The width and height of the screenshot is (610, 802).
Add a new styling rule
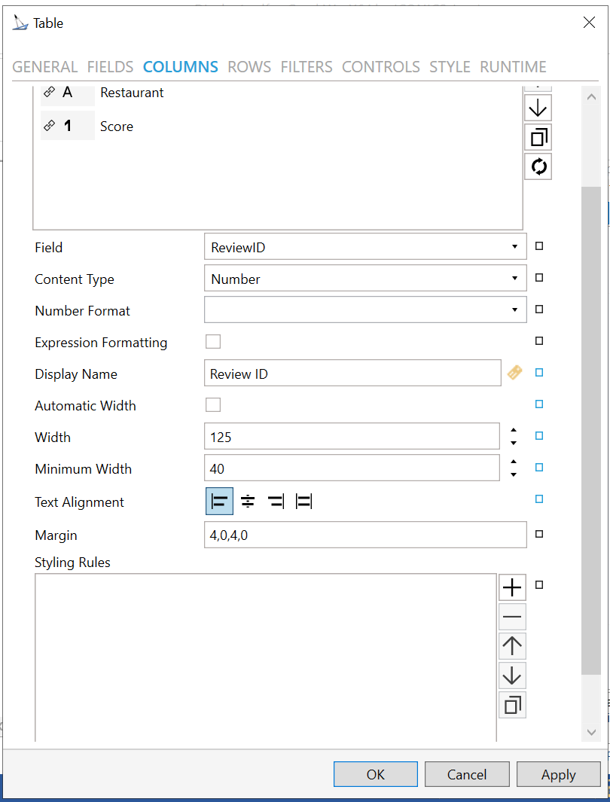click(x=512, y=587)
